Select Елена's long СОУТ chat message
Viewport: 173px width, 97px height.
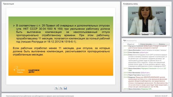point(145,60)
